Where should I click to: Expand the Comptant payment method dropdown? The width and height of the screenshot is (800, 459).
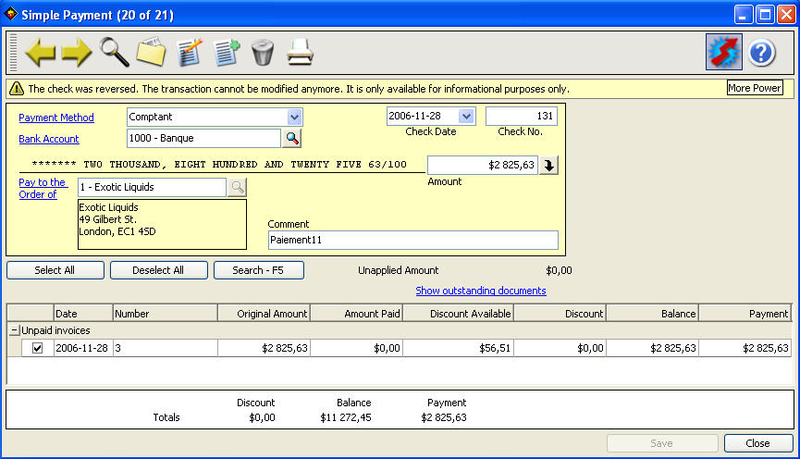[294, 117]
